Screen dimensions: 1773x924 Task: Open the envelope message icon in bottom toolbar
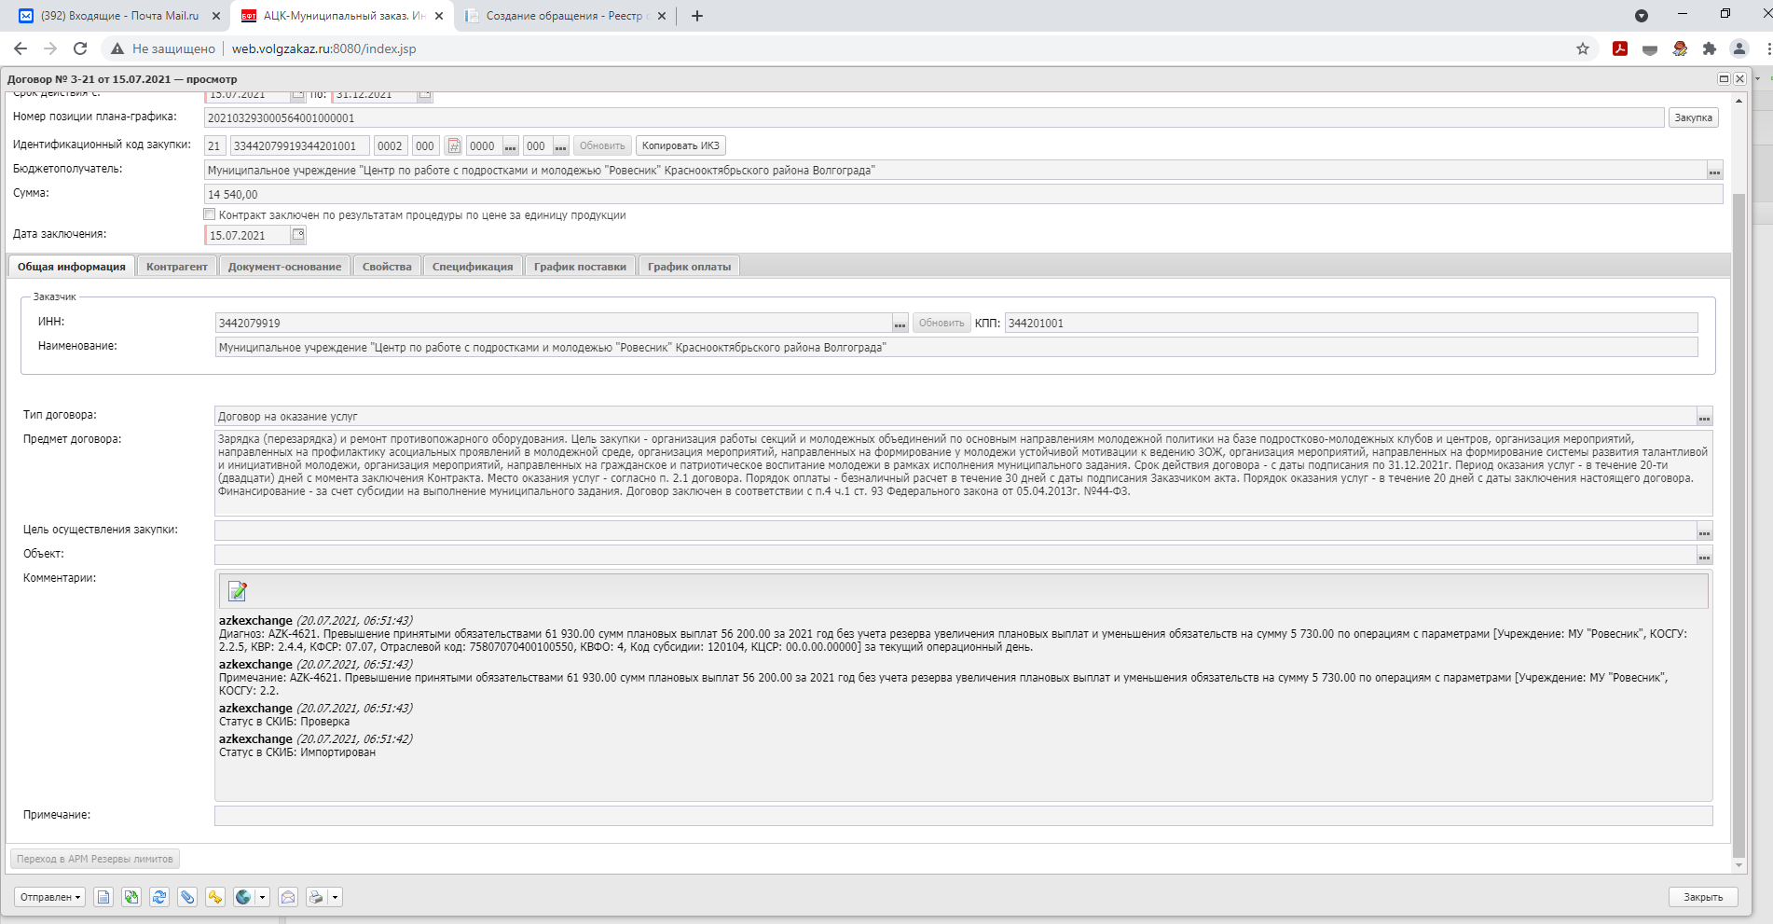click(288, 897)
